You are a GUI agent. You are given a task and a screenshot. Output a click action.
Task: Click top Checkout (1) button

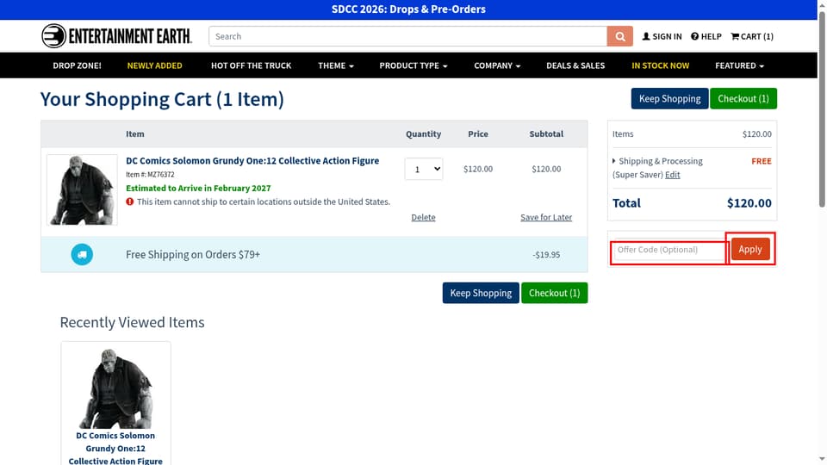tap(743, 98)
